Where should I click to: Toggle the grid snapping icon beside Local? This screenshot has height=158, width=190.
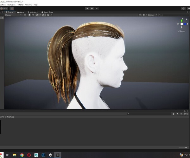click(12, 9)
